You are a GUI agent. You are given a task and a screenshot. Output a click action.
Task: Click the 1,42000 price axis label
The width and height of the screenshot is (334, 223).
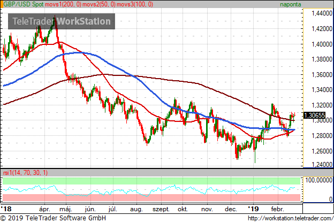click(322, 29)
